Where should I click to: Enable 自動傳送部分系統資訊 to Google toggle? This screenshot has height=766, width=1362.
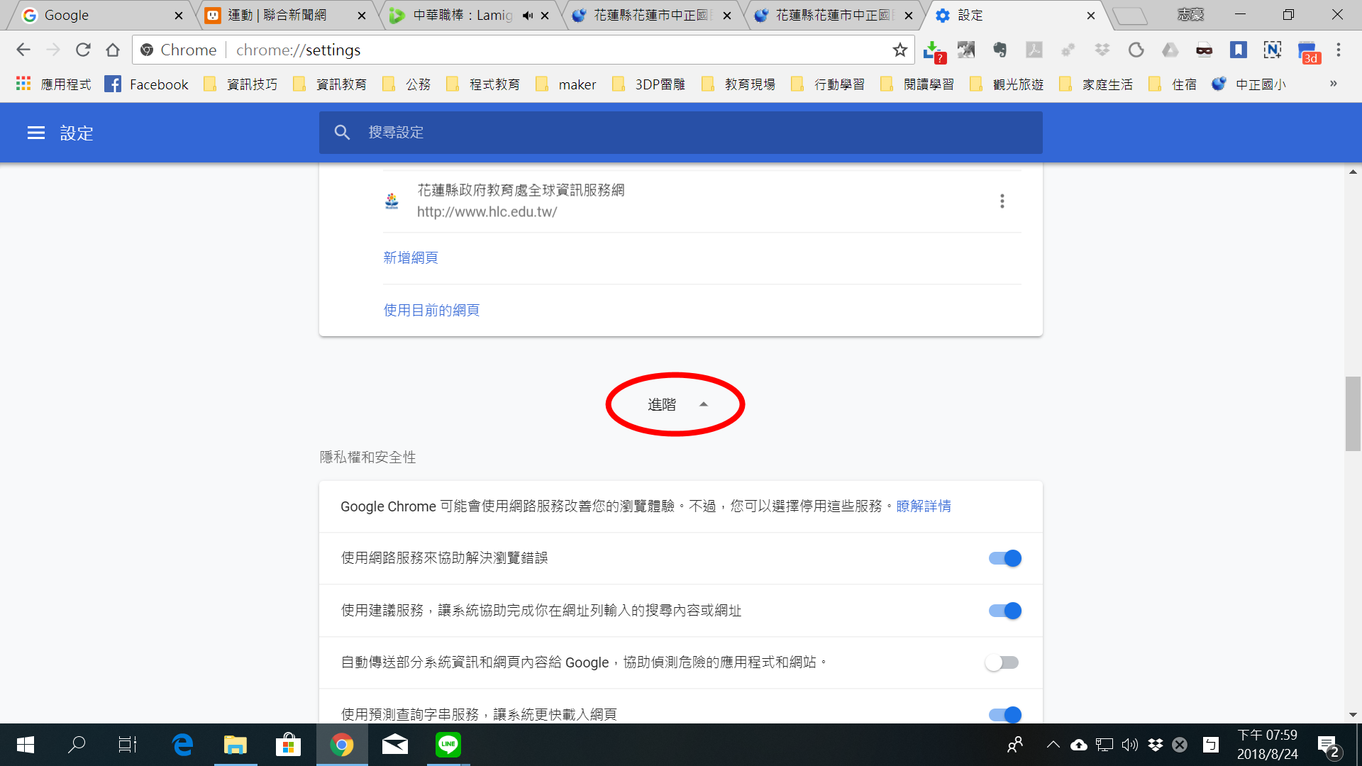coord(1002,662)
